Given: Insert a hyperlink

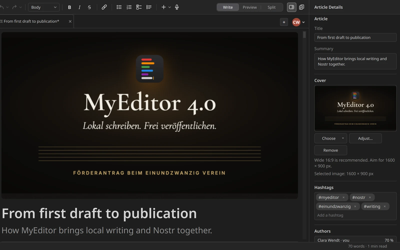Looking at the screenshot, I should coord(104,7).
